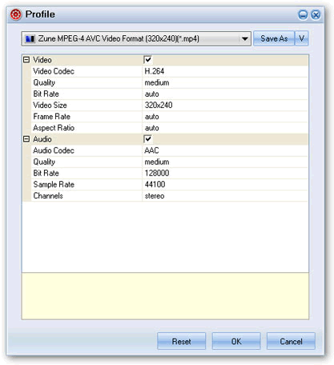Click the red Profile app icon
The image size is (334, 365).
click(16, 14)
